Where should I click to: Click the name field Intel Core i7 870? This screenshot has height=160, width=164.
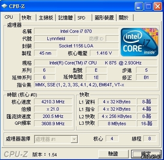76,31
